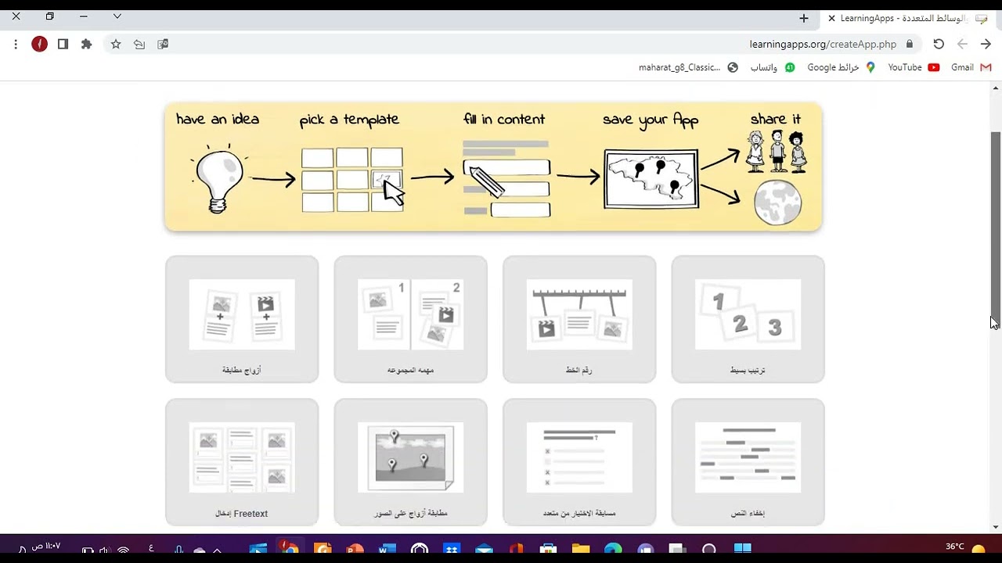Choose the مهمه المجموعه group assignment template
The width and height of the screenshot is (1002, 563).
tap(410, 319)
